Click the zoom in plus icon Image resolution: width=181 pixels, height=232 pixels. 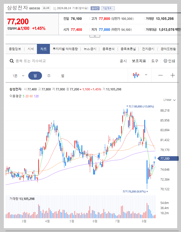point(173,75)
